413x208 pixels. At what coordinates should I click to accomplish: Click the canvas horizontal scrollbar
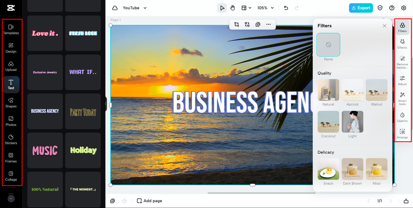(262, 193)
